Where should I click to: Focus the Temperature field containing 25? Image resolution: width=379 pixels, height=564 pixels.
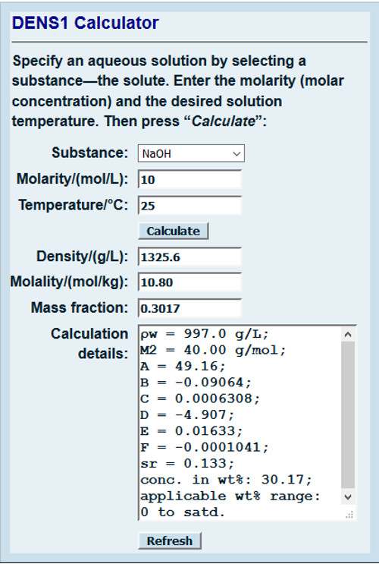click(189, 206)
